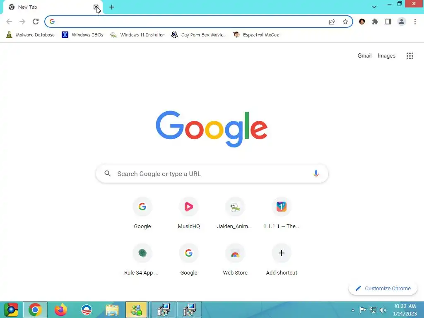
Task: Open Espectral McGee bookmark
Action: (256, 35)
